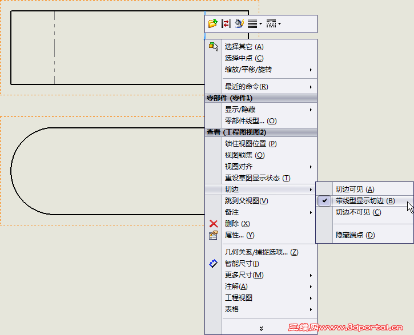Screen dimensions: 414x335
Task: Expand the 注解(A) submenu
Action: coord(261,286)
